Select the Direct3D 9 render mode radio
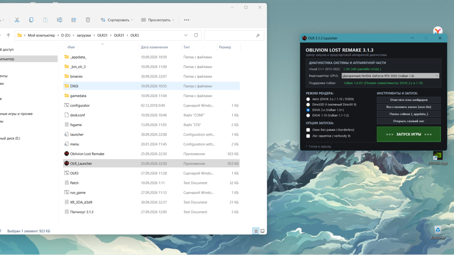Screen dimensions: 454x255 point(308,104)
